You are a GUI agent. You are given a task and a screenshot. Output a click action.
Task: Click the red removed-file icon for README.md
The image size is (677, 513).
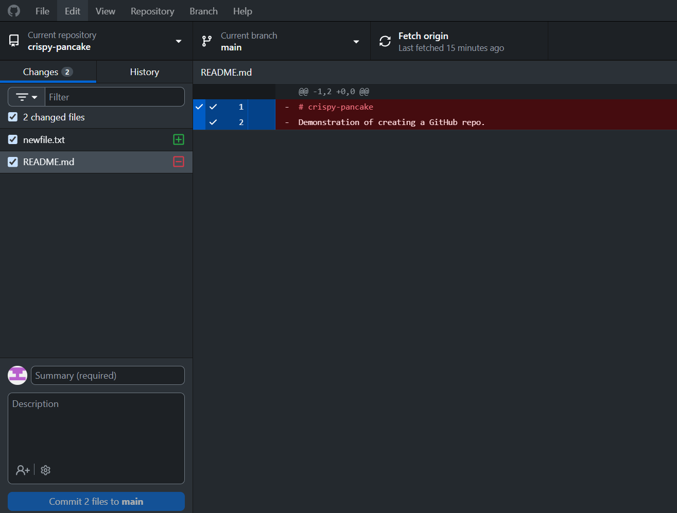point(179,162)
